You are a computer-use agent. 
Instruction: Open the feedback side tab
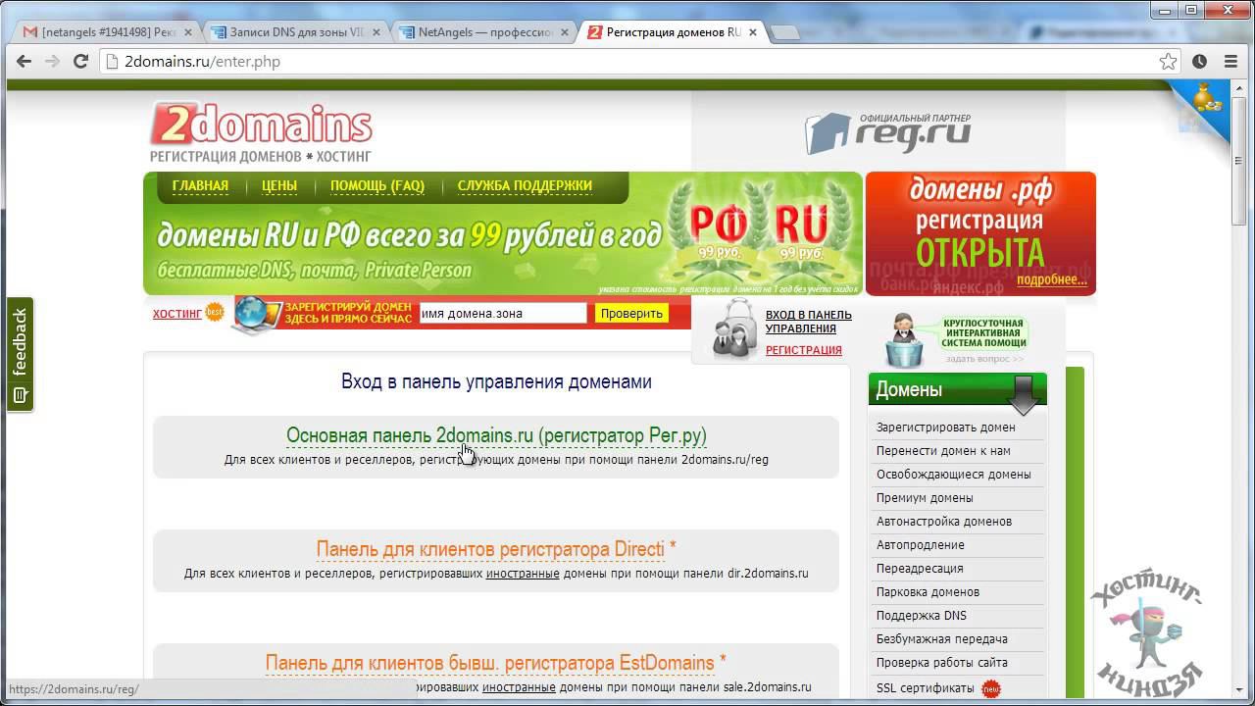pos(20,354)
